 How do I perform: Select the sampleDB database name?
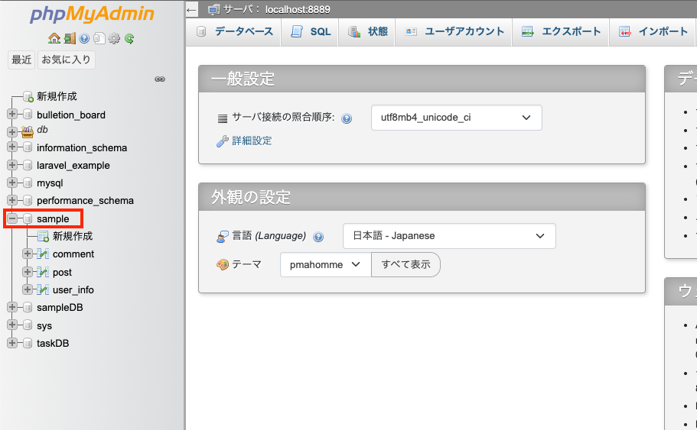60,308
